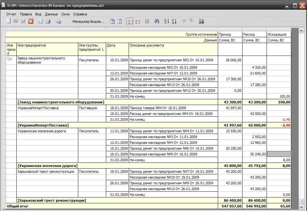The image size is (307, 211).
Task: Click the Общий итог row label
Action: pyautogui.click(x=18, y=206)
